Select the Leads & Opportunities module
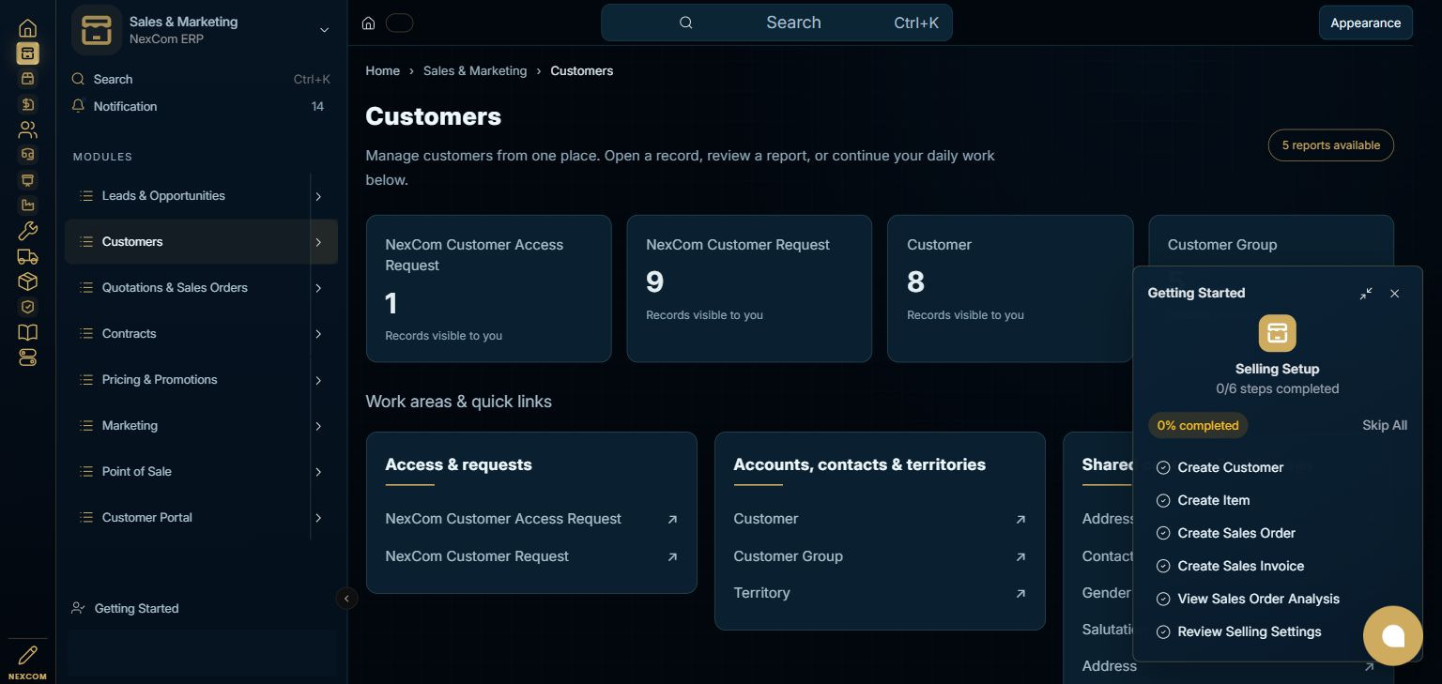The height and width of the screenshot is (684, 1442). (x=188, y=196)
